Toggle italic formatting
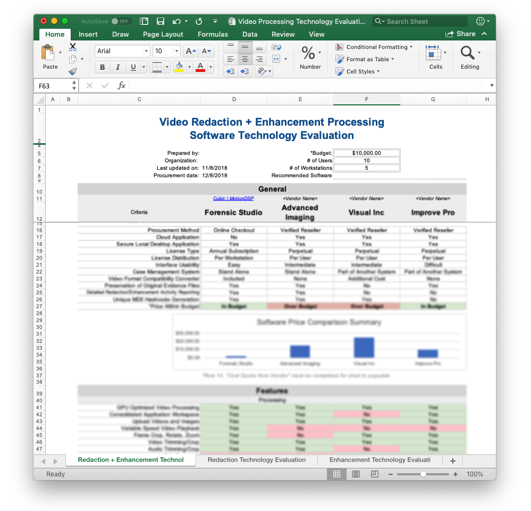The height and width of the screenshot is (511, 531). pyautogui.click(x=117, y=67)
